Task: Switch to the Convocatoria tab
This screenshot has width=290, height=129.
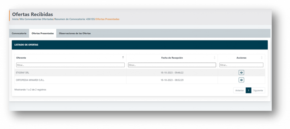Action: (x=19, y=34)
